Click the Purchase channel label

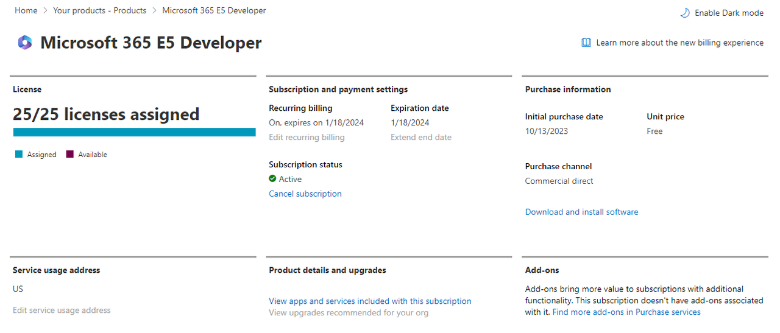tap(559, 167)
